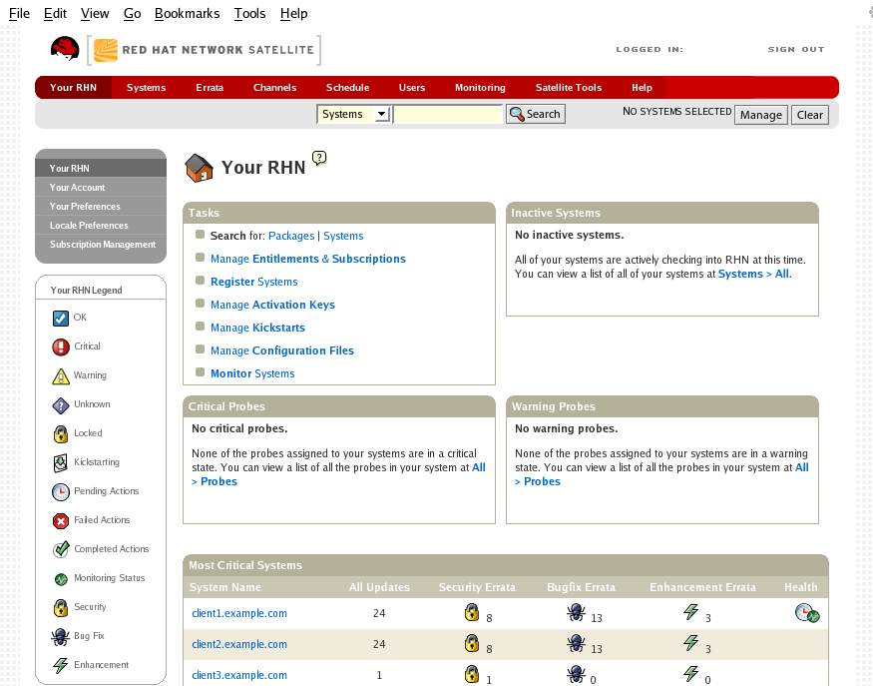Open the Register Systems task link
Screen dimensions: 873x686
[x=253, y=282]
